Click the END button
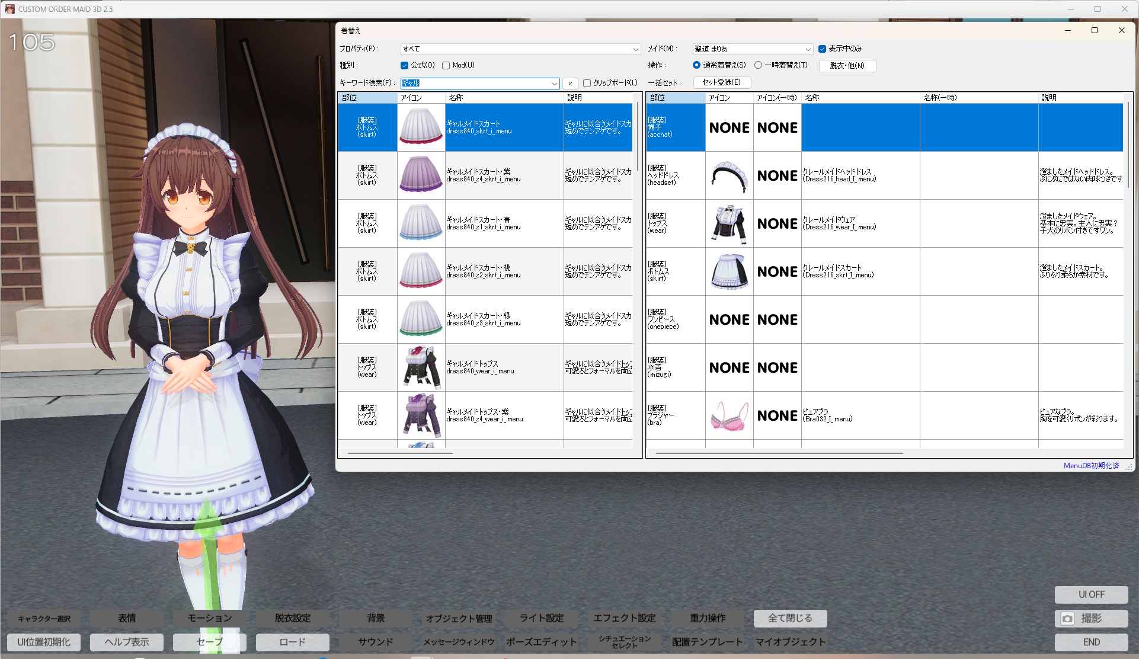1139x659 pixels. [1091, 642]
